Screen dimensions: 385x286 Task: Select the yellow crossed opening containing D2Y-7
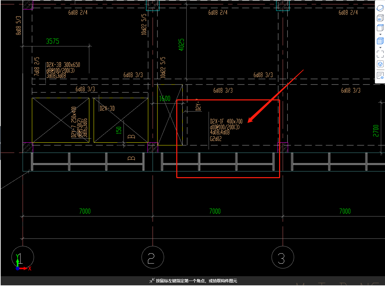[61, 120]
